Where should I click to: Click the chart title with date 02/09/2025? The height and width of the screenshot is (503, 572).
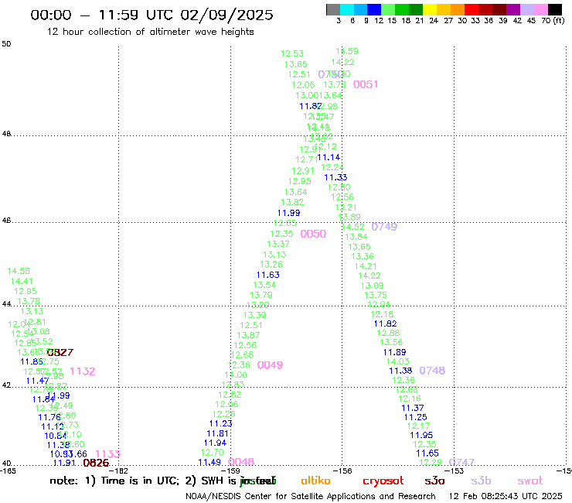152,15
